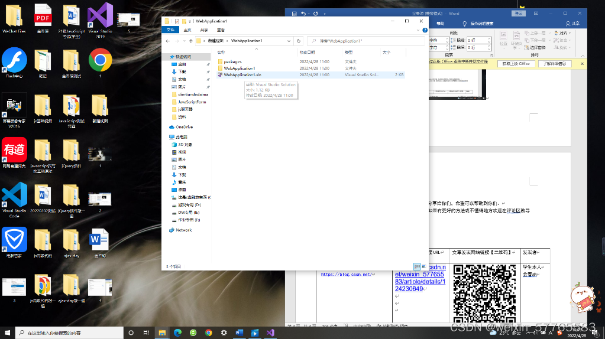This screenshot has height=339, width=605.
Task: Open Flash中心 desktop shortcut
Action: click(14, 63)
